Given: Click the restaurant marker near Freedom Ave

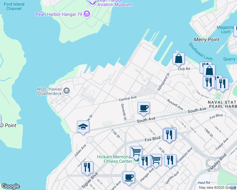Looking at the screenshot, I should 170,161.
